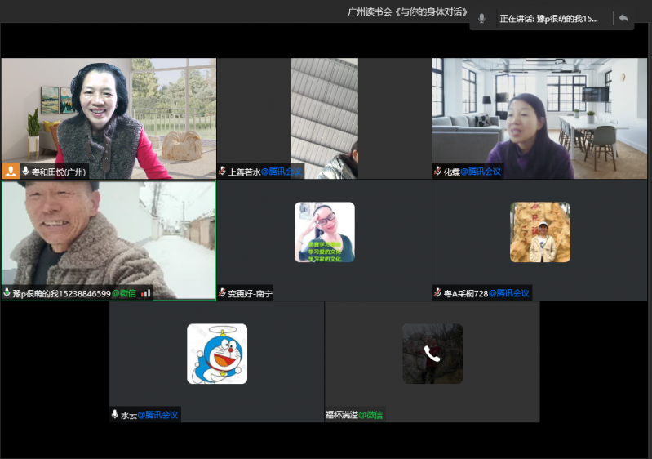Select the Doraemon avatar of 水云
This screenshot has height=459, width=652.
coord(217,354)
